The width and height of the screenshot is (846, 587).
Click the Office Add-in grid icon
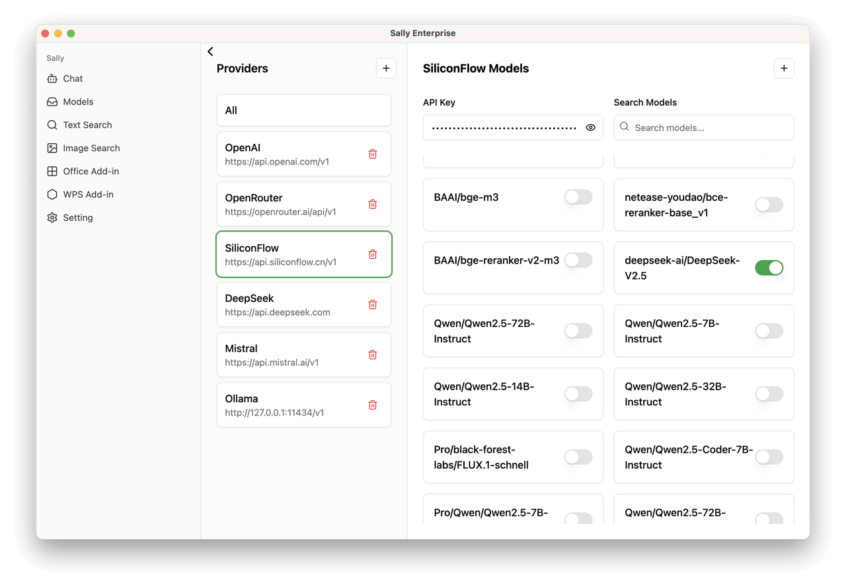(x=52, y=171)
